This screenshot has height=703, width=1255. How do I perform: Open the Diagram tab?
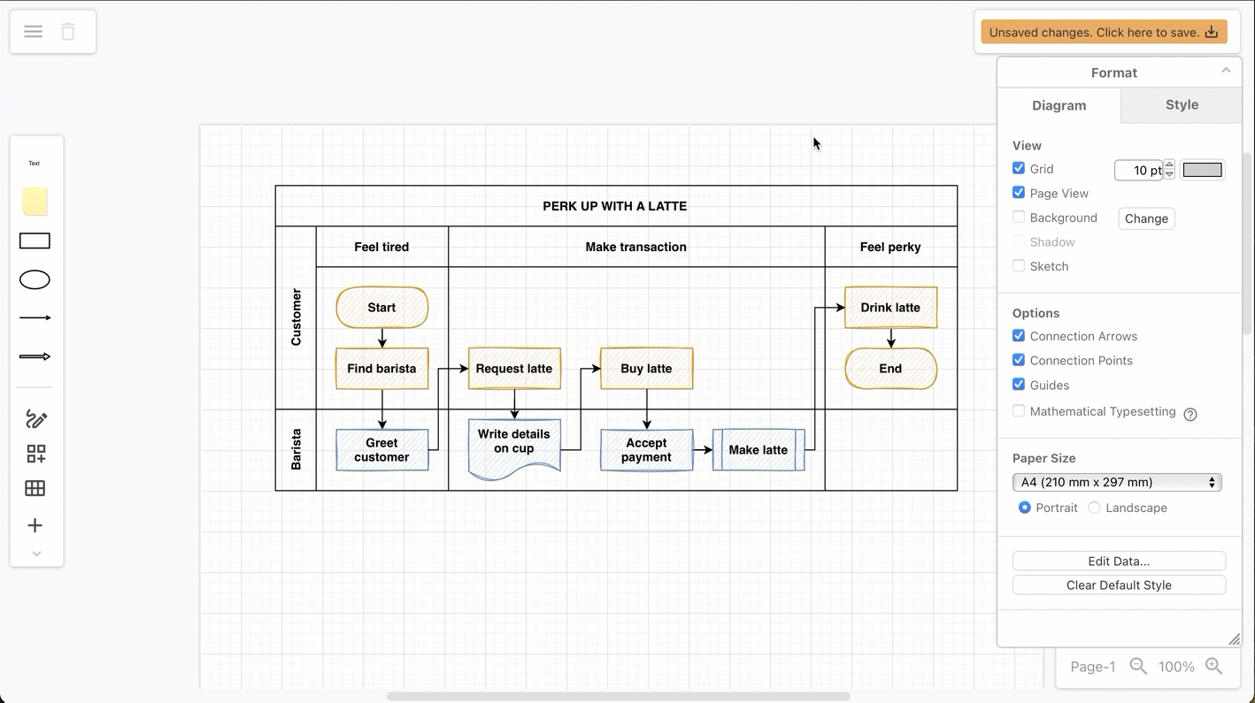pos(1059,104)
